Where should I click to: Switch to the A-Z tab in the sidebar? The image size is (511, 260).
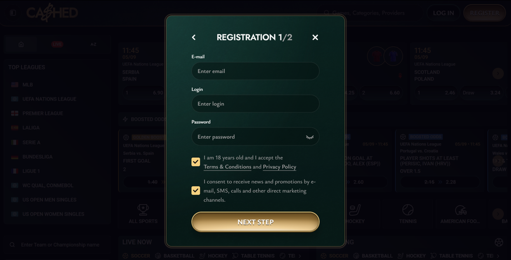[93, 44]
